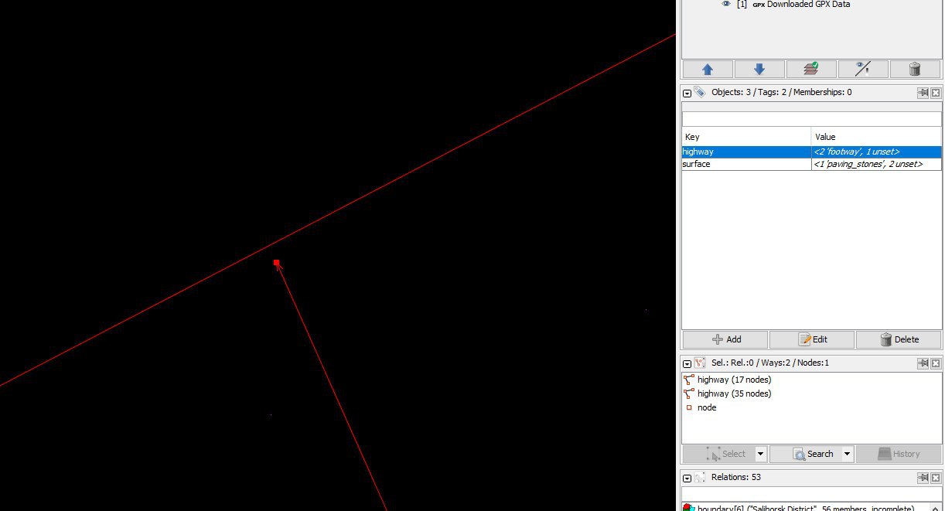Viewport: 945px width, 511px height.
Task: Click the History button
Action: pyautogui.click(x=899, y=454)
